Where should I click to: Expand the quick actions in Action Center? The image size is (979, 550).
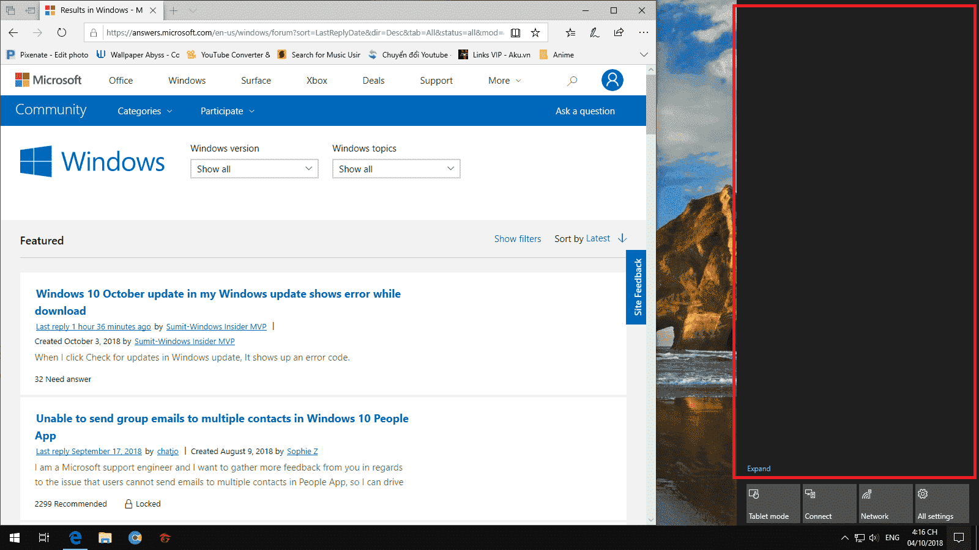[x=759, y=469]
